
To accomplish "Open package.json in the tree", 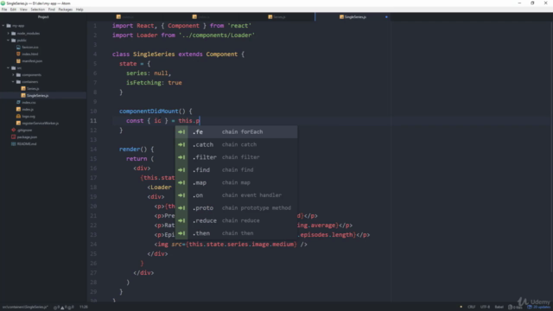I will 27,136.
